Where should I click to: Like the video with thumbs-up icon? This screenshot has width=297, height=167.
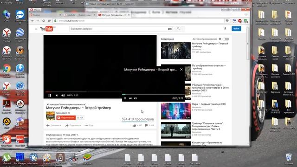[x=134, y=126]
